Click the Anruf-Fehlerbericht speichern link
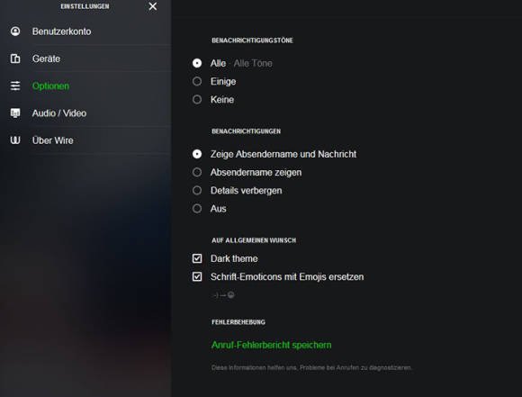This screenshot has width=522, height=397. (271, 345)
